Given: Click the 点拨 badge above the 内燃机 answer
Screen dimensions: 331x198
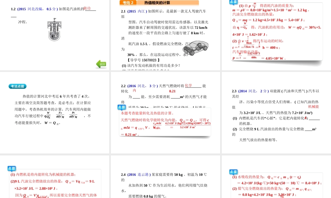Looking at the screenshot, I should click(x=12, y=169).
